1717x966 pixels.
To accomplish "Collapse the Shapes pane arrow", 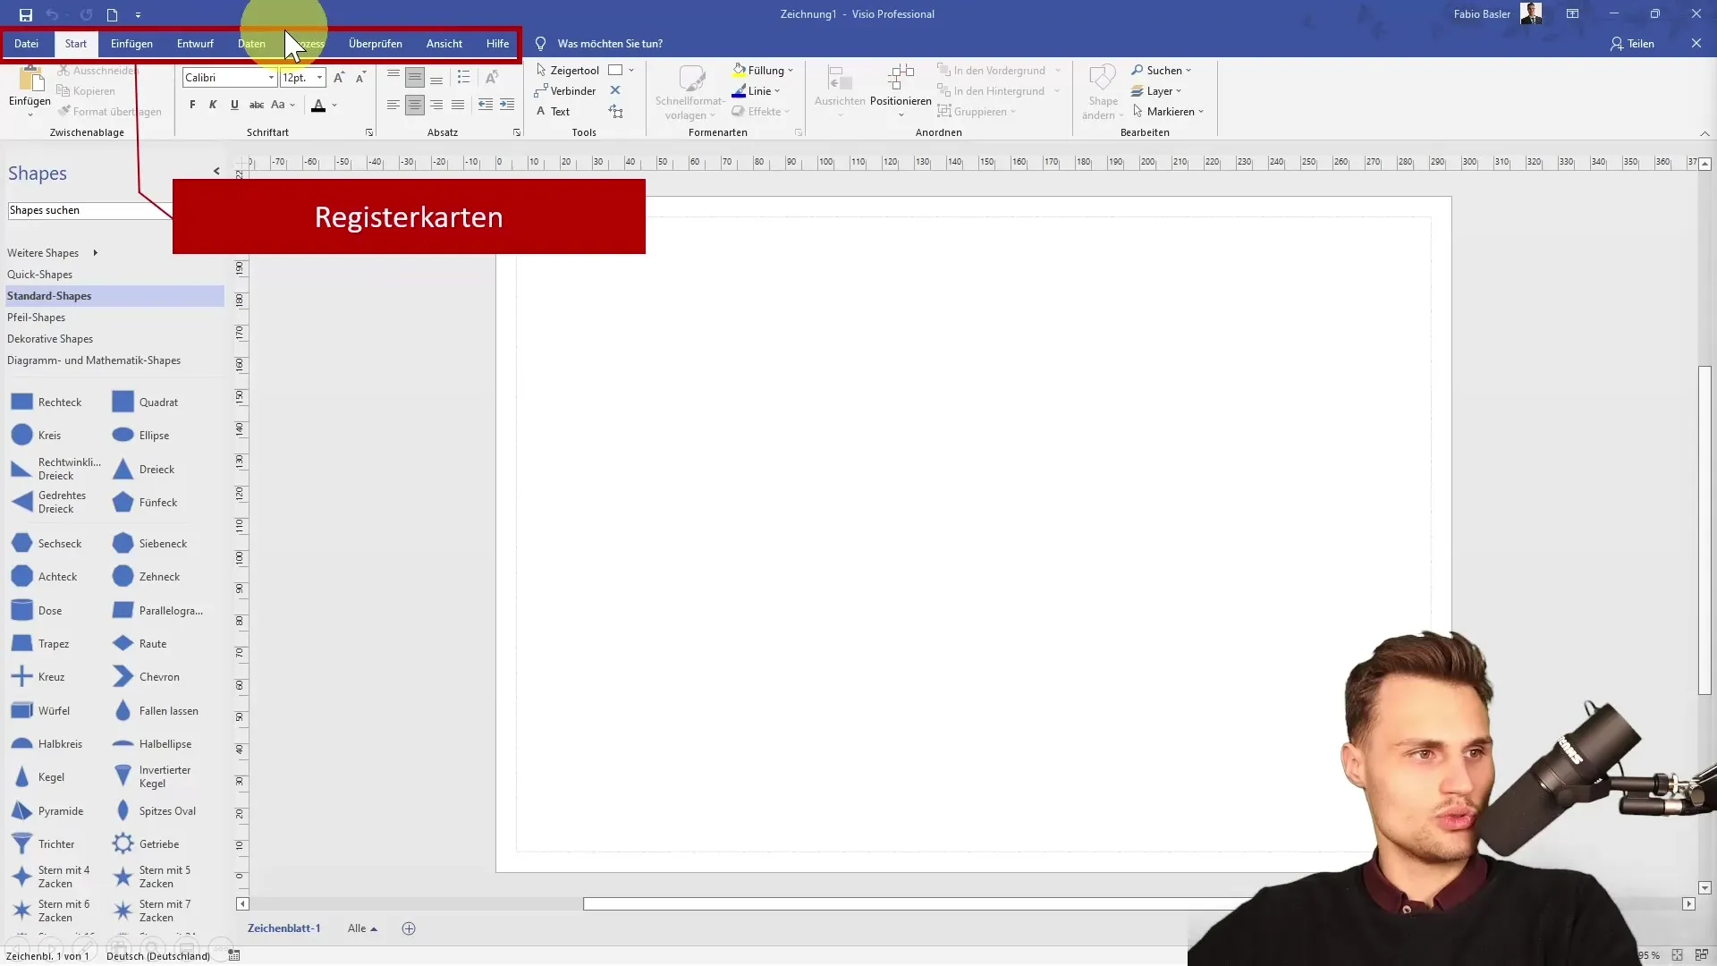I will [x=216, y=171].
